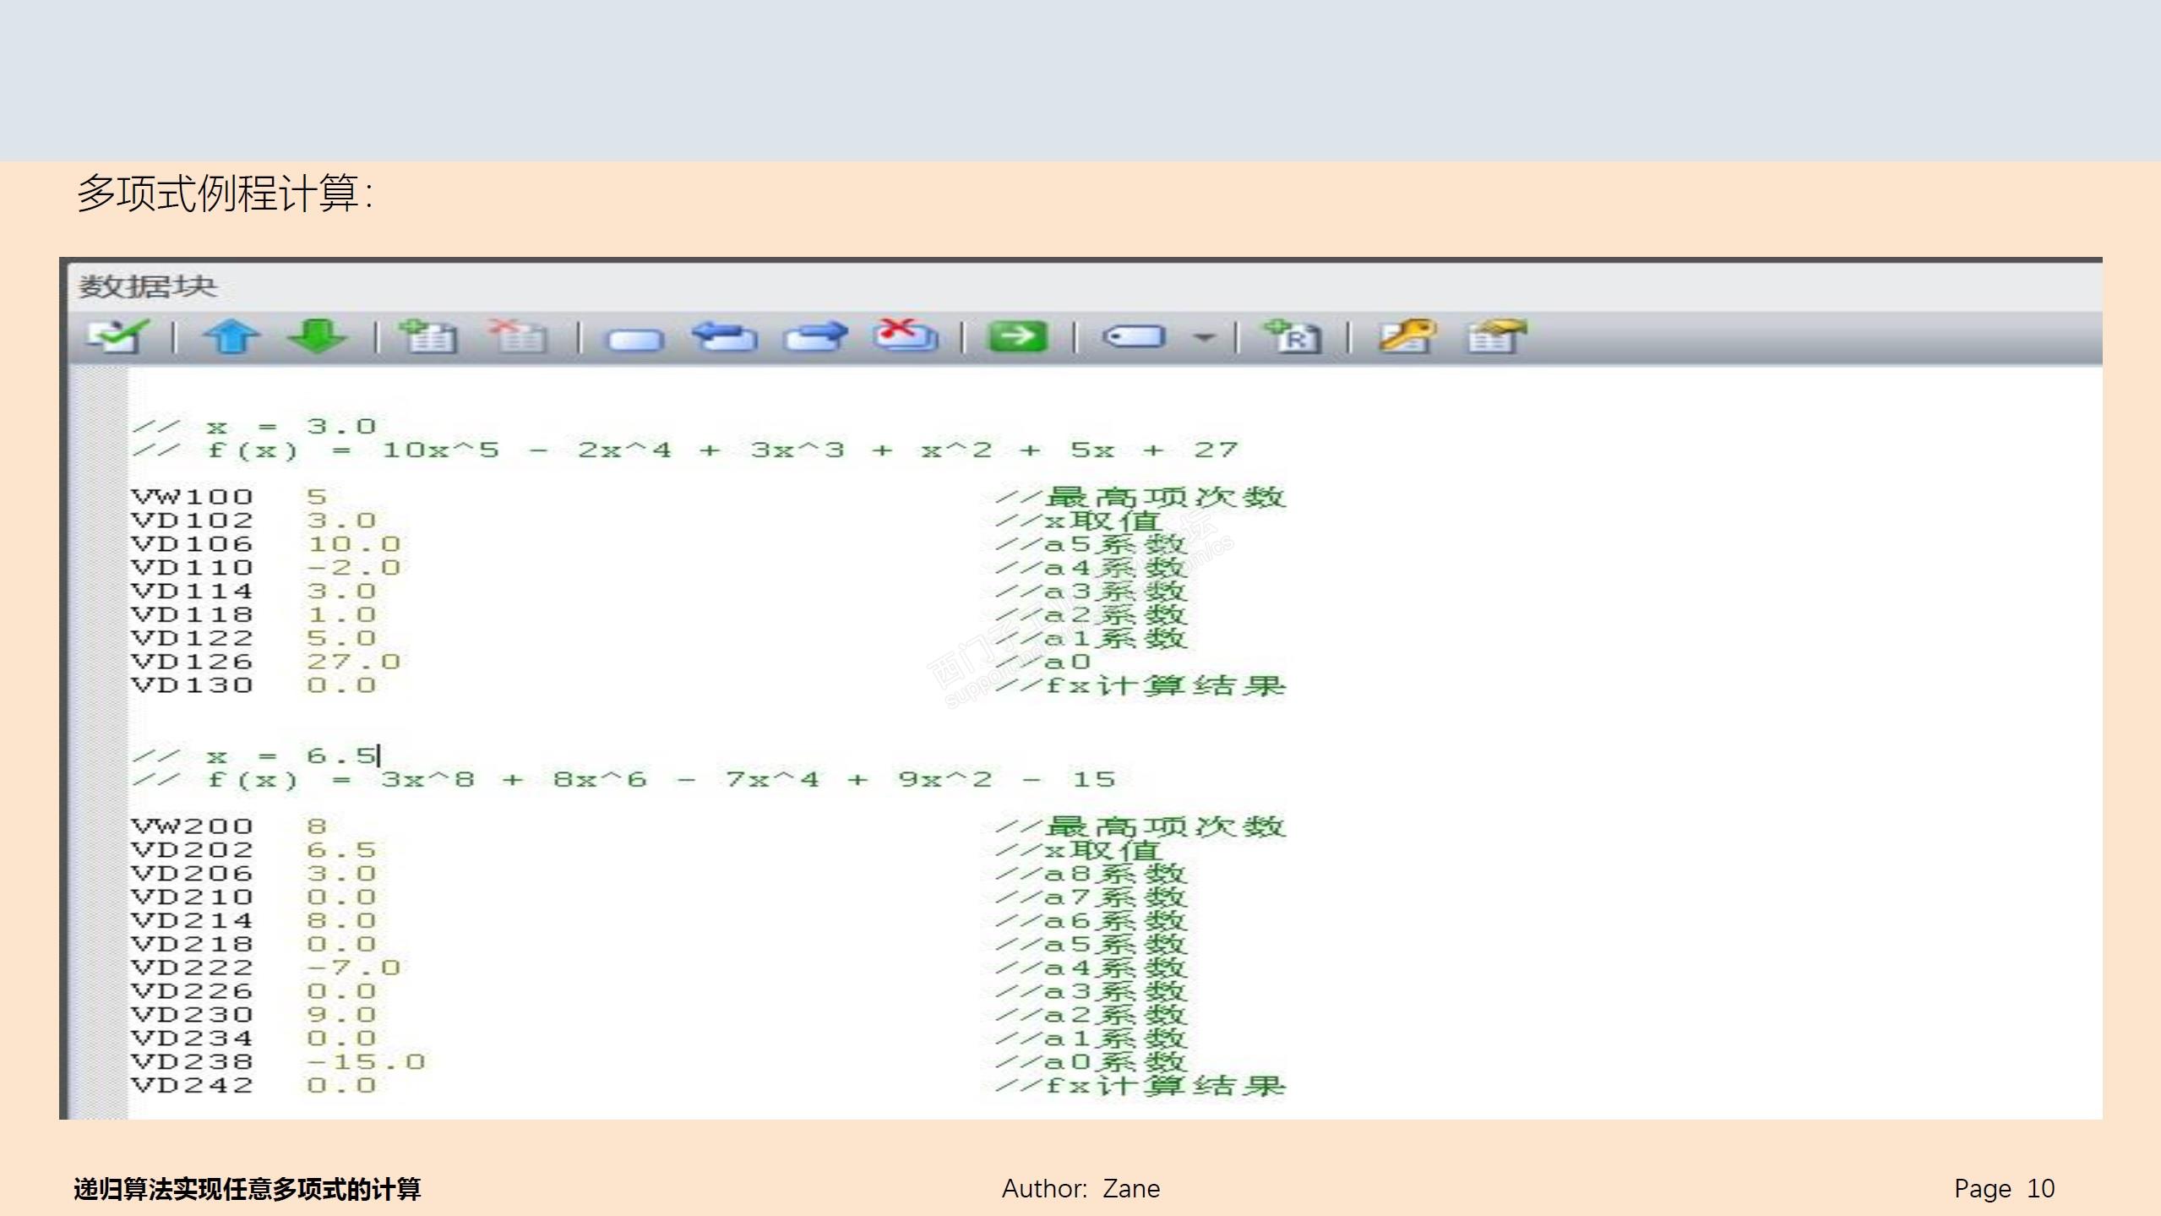Click the delete page icon with red X
The width and height of the screenshot is (2161, 1216).
519,336
